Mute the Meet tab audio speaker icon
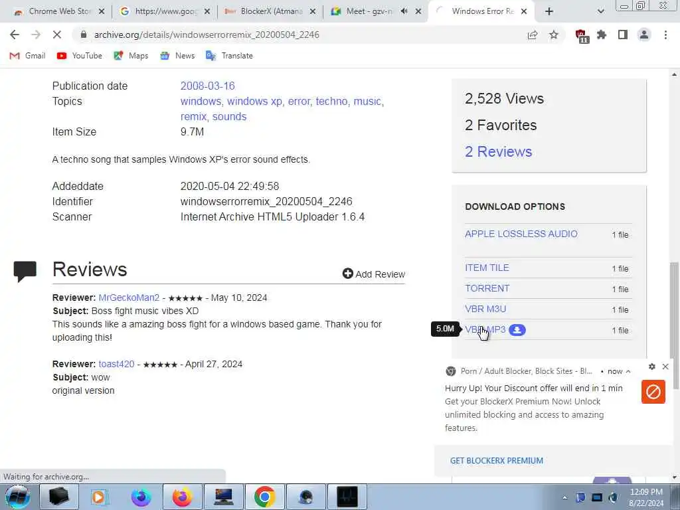 (404, 11)
